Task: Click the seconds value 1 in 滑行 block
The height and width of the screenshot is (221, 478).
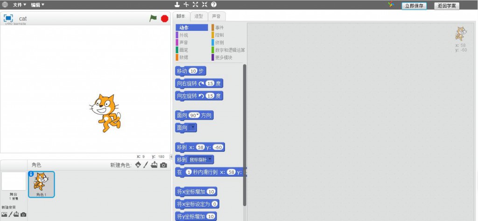Action: point(189,172)
